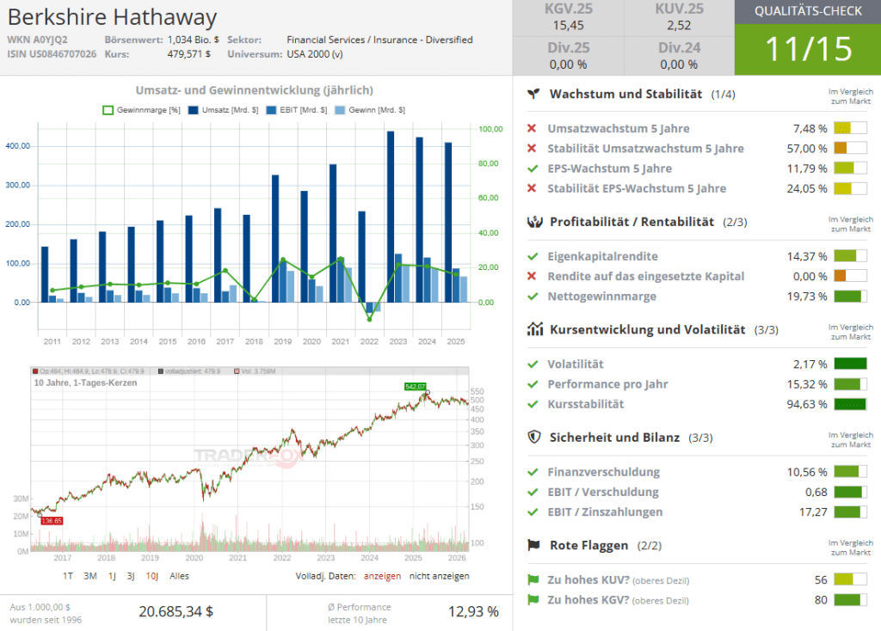Click the red X beside Umsatzwachstum 5 Jahre

pos(533,129)
